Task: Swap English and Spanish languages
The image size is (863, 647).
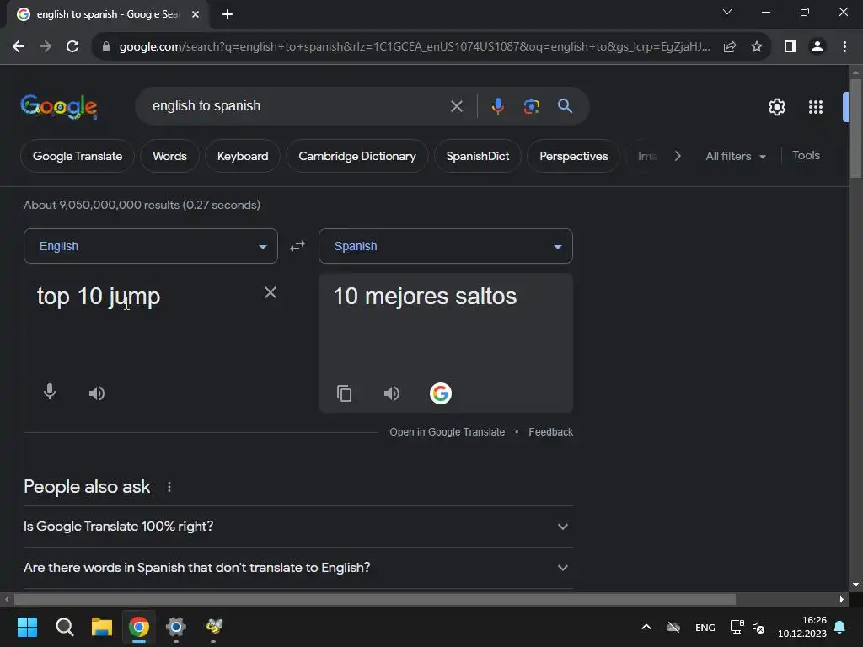Action: 297,246
